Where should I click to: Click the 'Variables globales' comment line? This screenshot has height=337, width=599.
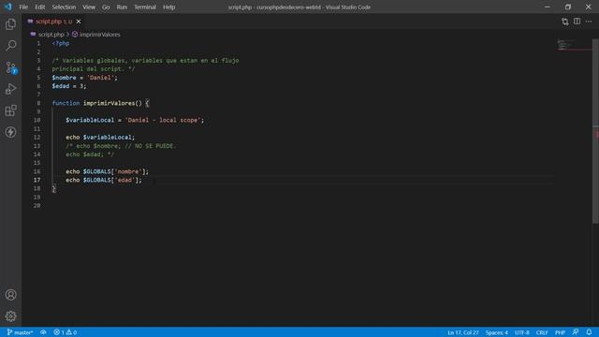pos(145,60)
